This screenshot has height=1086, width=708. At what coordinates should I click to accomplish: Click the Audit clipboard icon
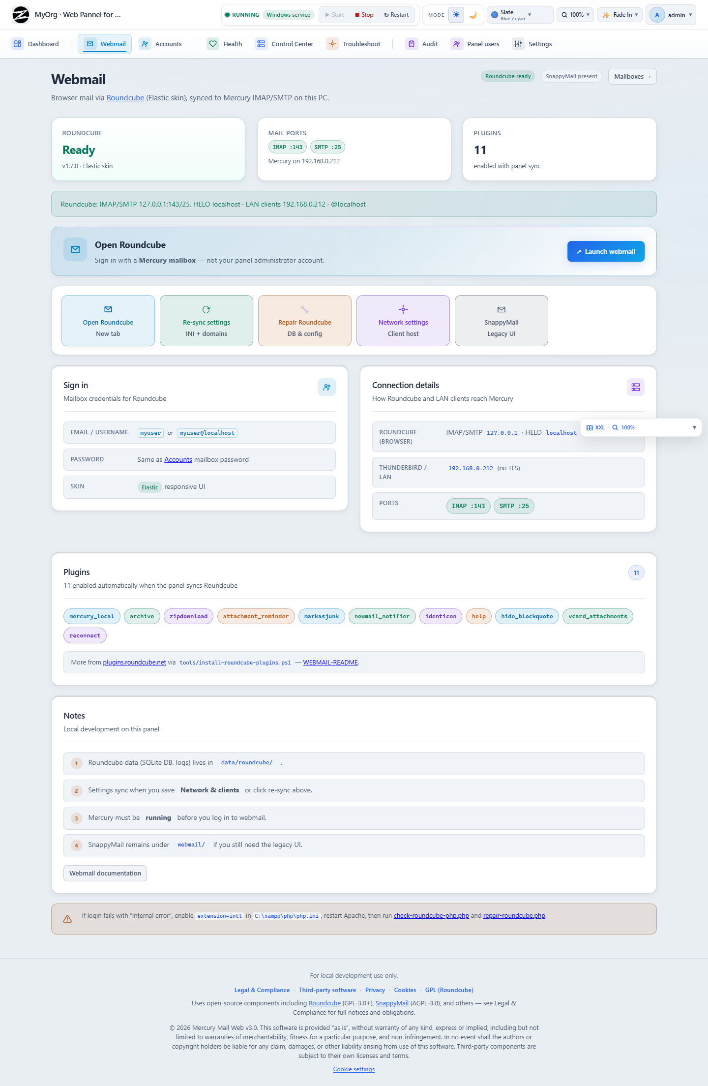tap(412, 44)
